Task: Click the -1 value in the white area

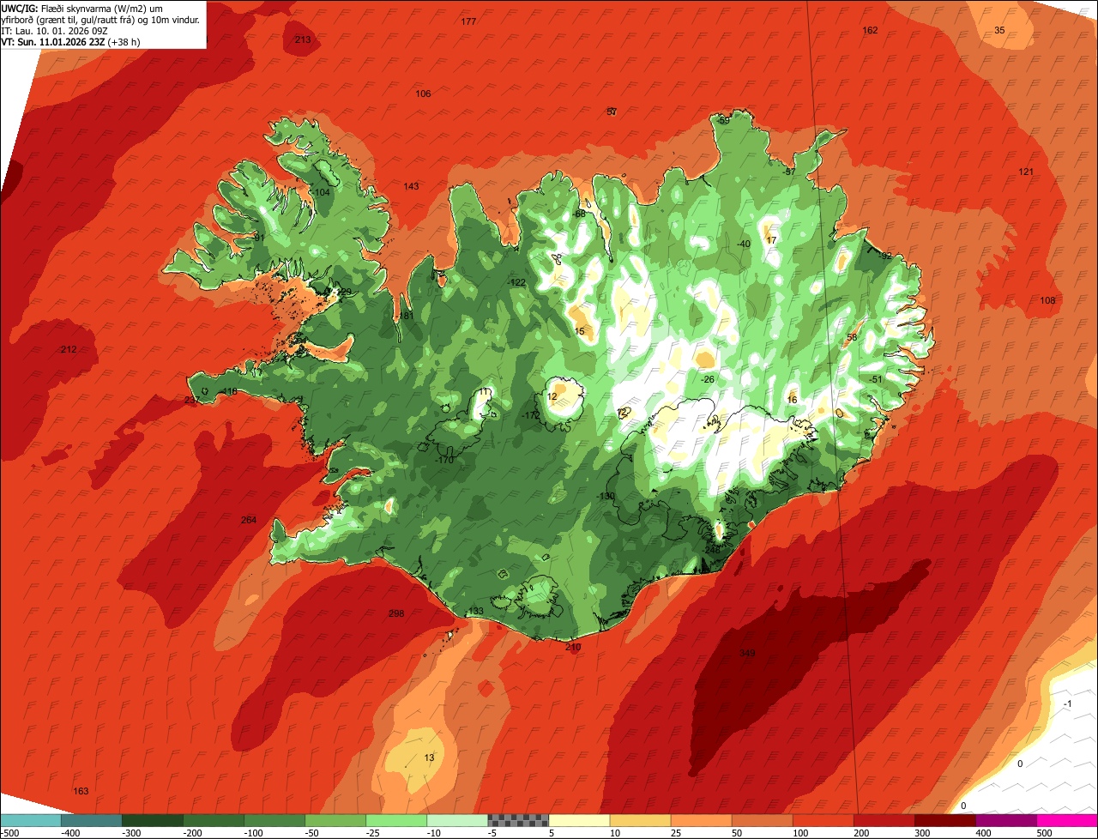Action: (1067, 703)
